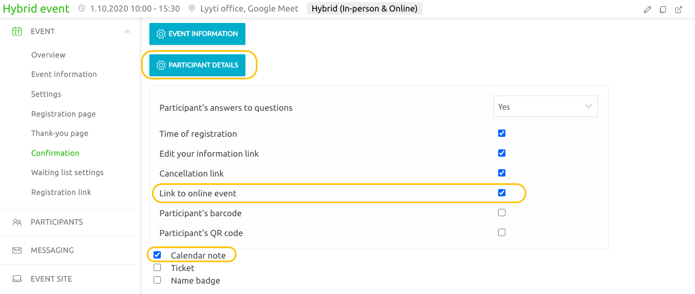Open event in new window icon
Screen dimensions: 695x294
pyautogui.click(x=678, y=9)
